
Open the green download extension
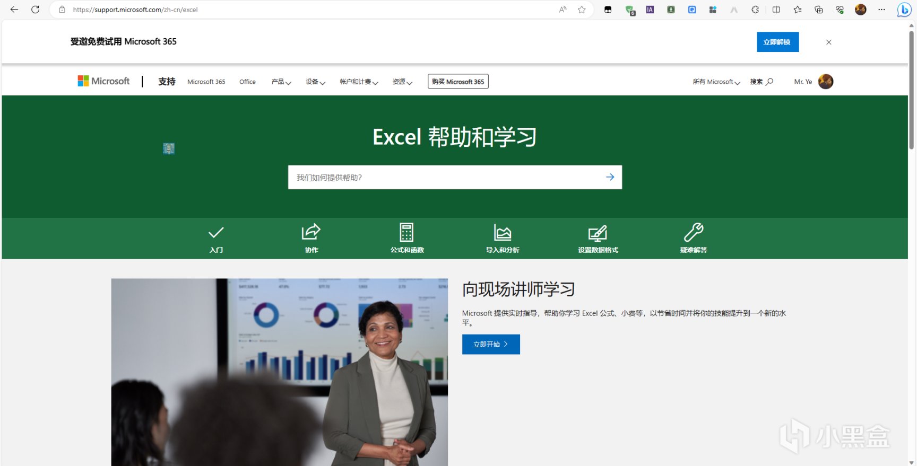[x=671, y=10]
